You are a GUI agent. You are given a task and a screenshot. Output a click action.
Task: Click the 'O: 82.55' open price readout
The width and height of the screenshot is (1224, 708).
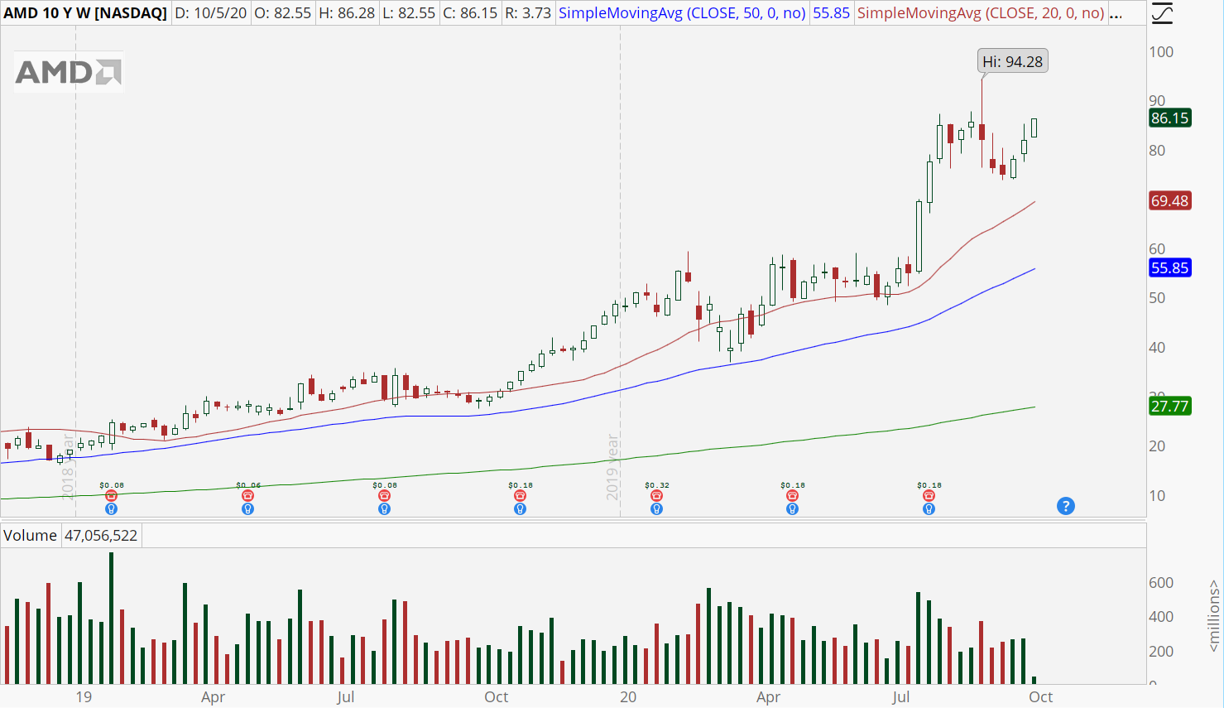click(282, 13)
